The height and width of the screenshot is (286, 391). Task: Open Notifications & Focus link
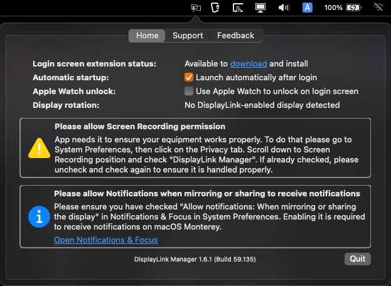click(x=106, y=240)
